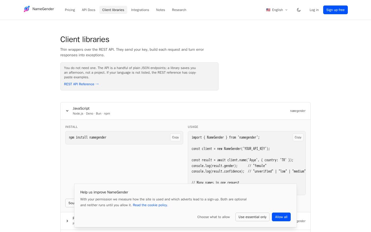This screenshot has width=371, height=232.
Task: Click the import NameGender code line
Action: coord(225,137)
